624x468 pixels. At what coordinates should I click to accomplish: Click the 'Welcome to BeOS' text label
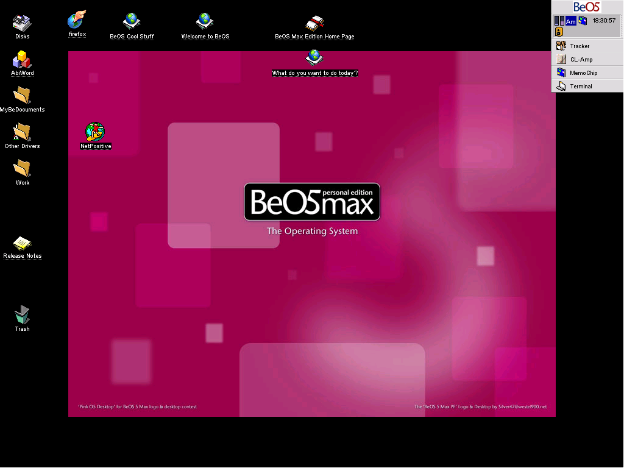tap(205, 36)
